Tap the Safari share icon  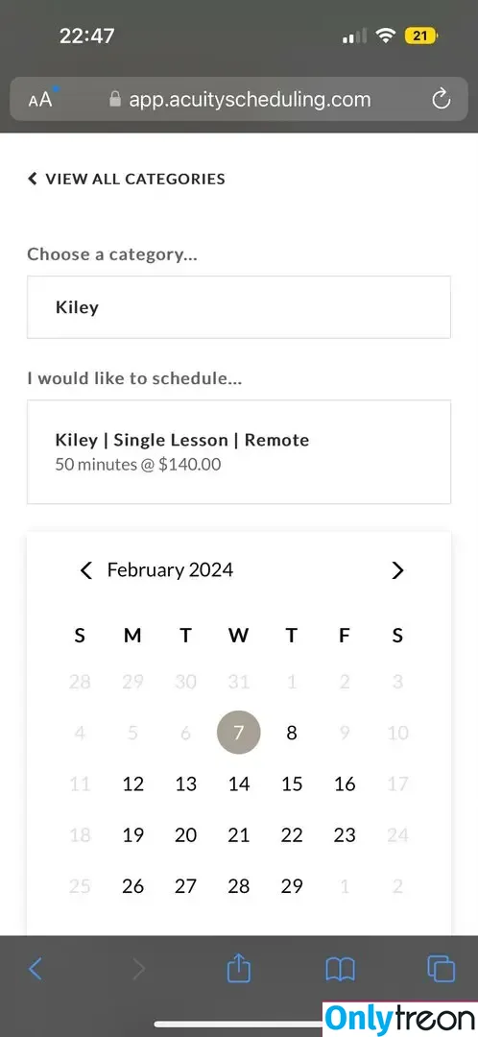pyautogui.click(x=239, y=970)
